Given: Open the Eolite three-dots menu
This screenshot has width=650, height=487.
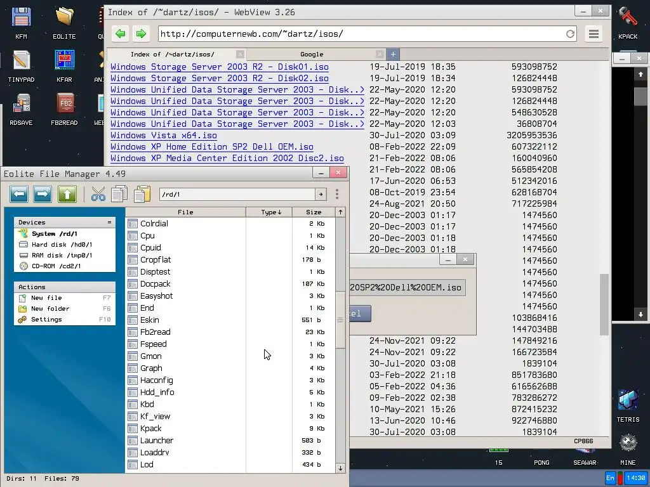Looking at the screenshot, I should [337, 194].
